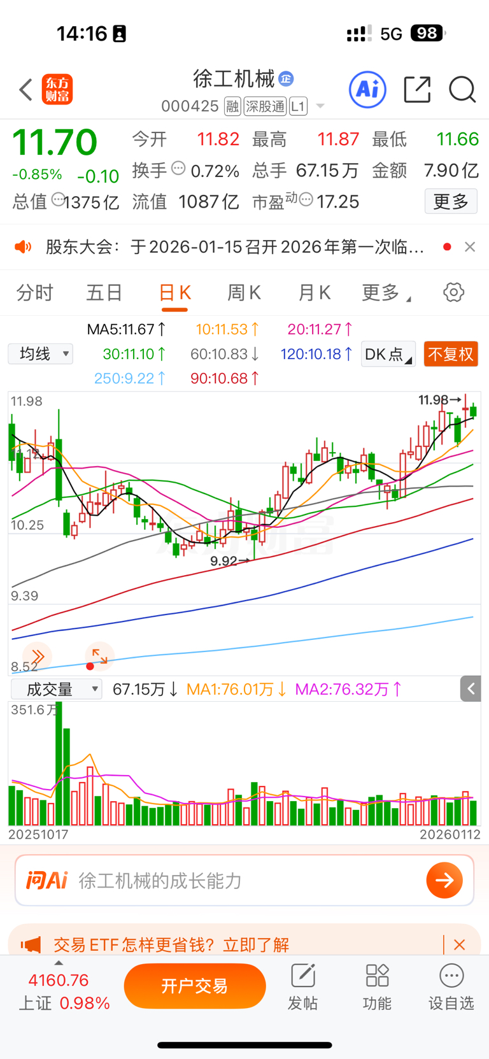Screen dimensions: 489x1059
Task: Expand the side panel arrow tab
Action: pos(471,688)
